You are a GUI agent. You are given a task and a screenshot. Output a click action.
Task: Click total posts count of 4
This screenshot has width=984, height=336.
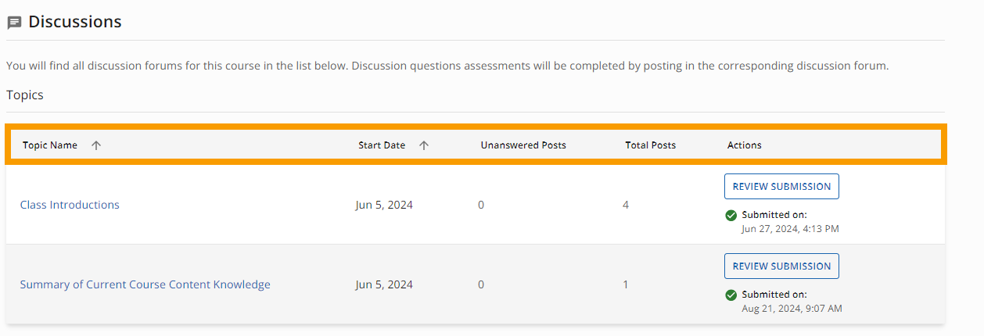[626, 205]
